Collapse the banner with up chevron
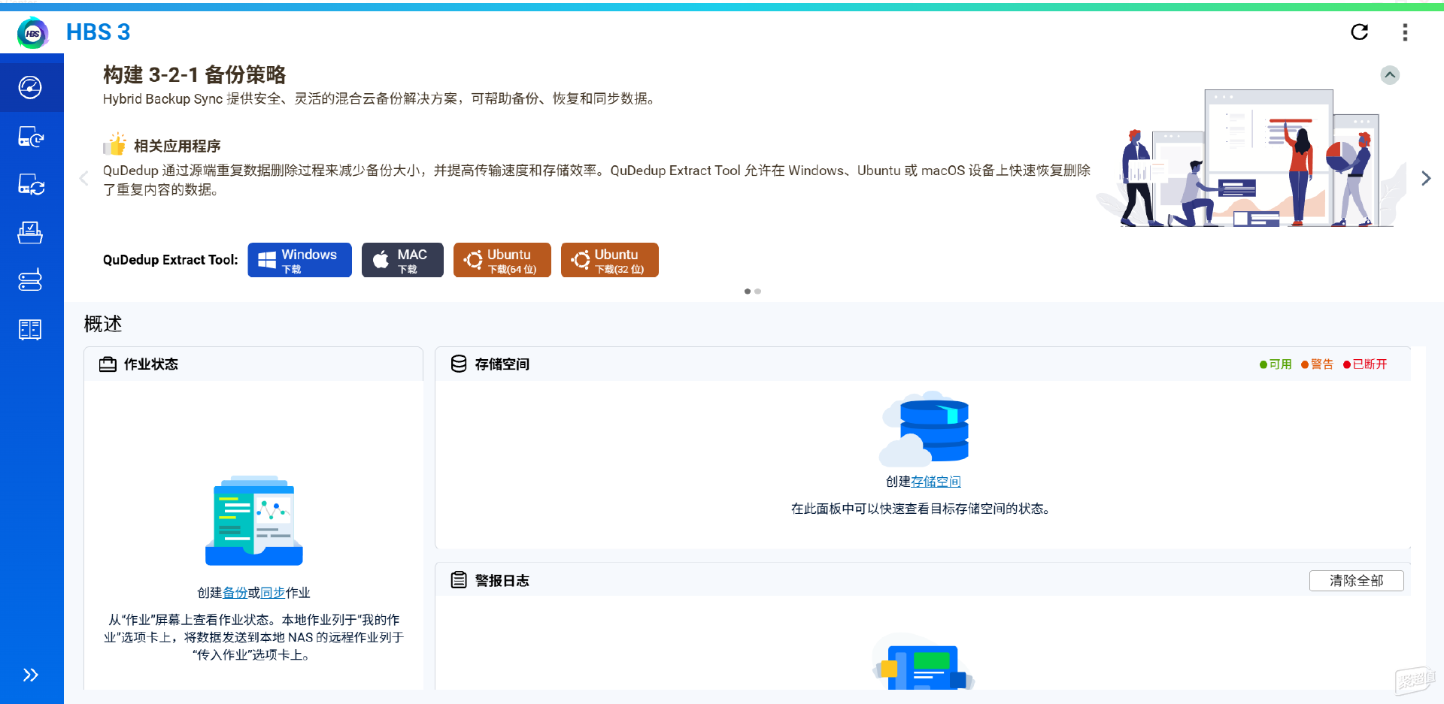This screenshot has width=1444, height=704. tap(1390, 75)
